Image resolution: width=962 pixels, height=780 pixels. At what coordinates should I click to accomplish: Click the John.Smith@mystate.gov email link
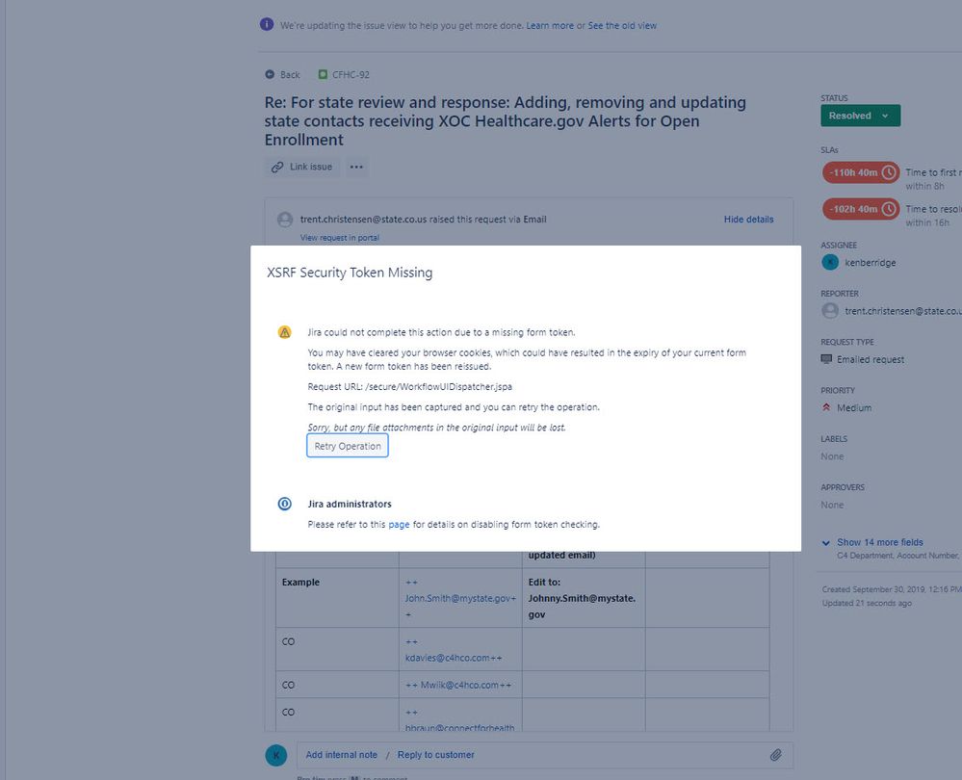(x=458, y=598)
